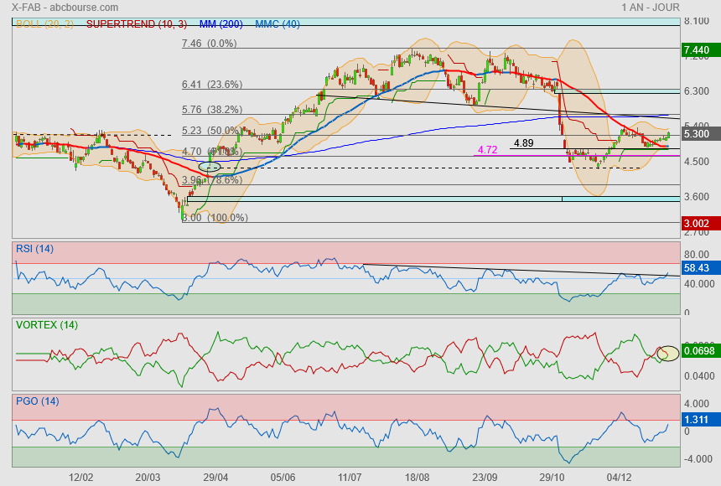Click the 18/08 date axis label
Screen dimensions: 721x486
point(417,478)
